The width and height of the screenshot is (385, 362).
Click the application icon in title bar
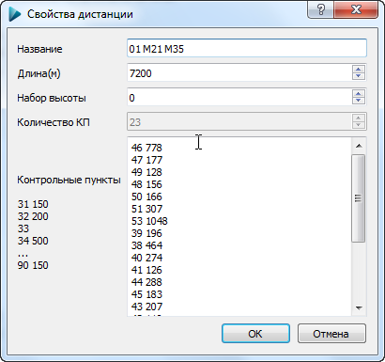tap(14, 14)
